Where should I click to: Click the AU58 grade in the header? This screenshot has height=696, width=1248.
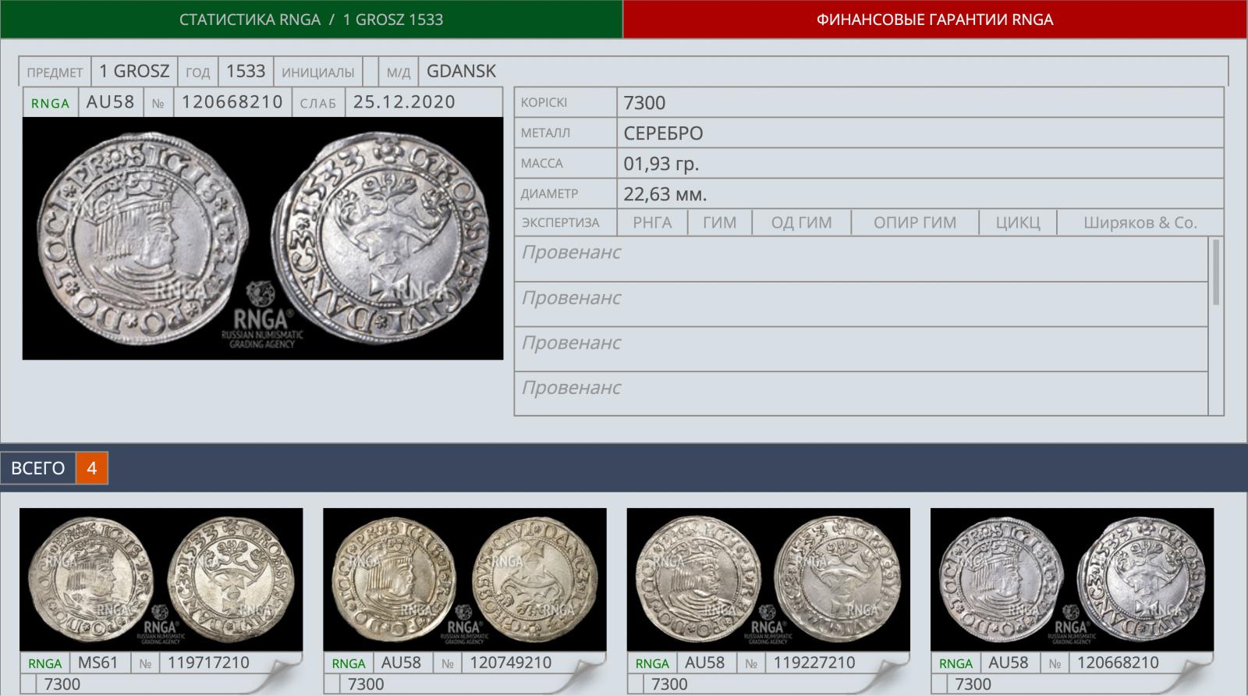pyautogui.click(x=111, y=102)
